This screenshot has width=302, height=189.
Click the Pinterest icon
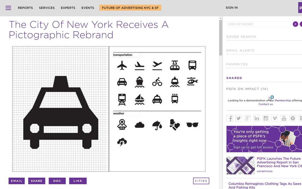(293, 118)
